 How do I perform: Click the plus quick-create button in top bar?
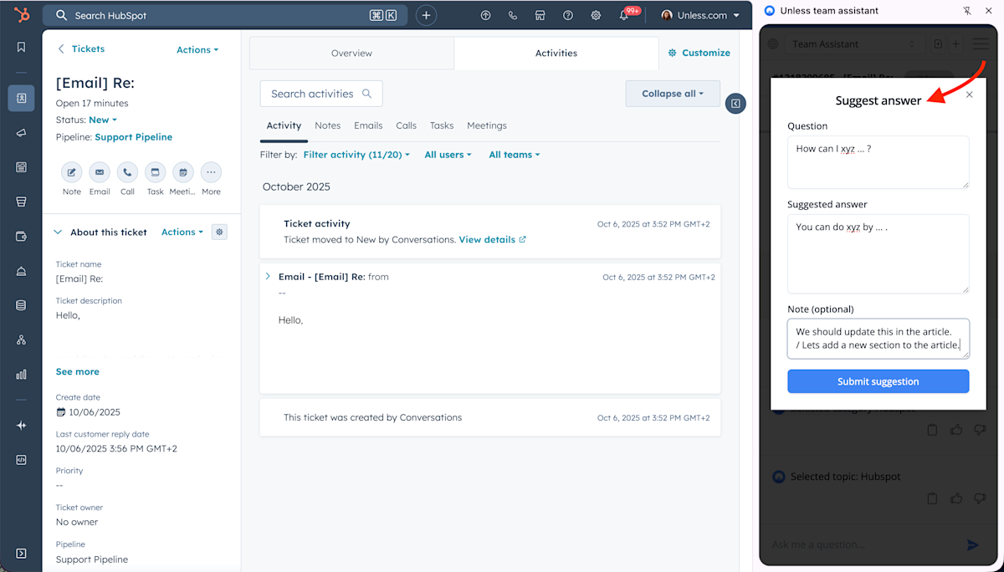point(426,15)
